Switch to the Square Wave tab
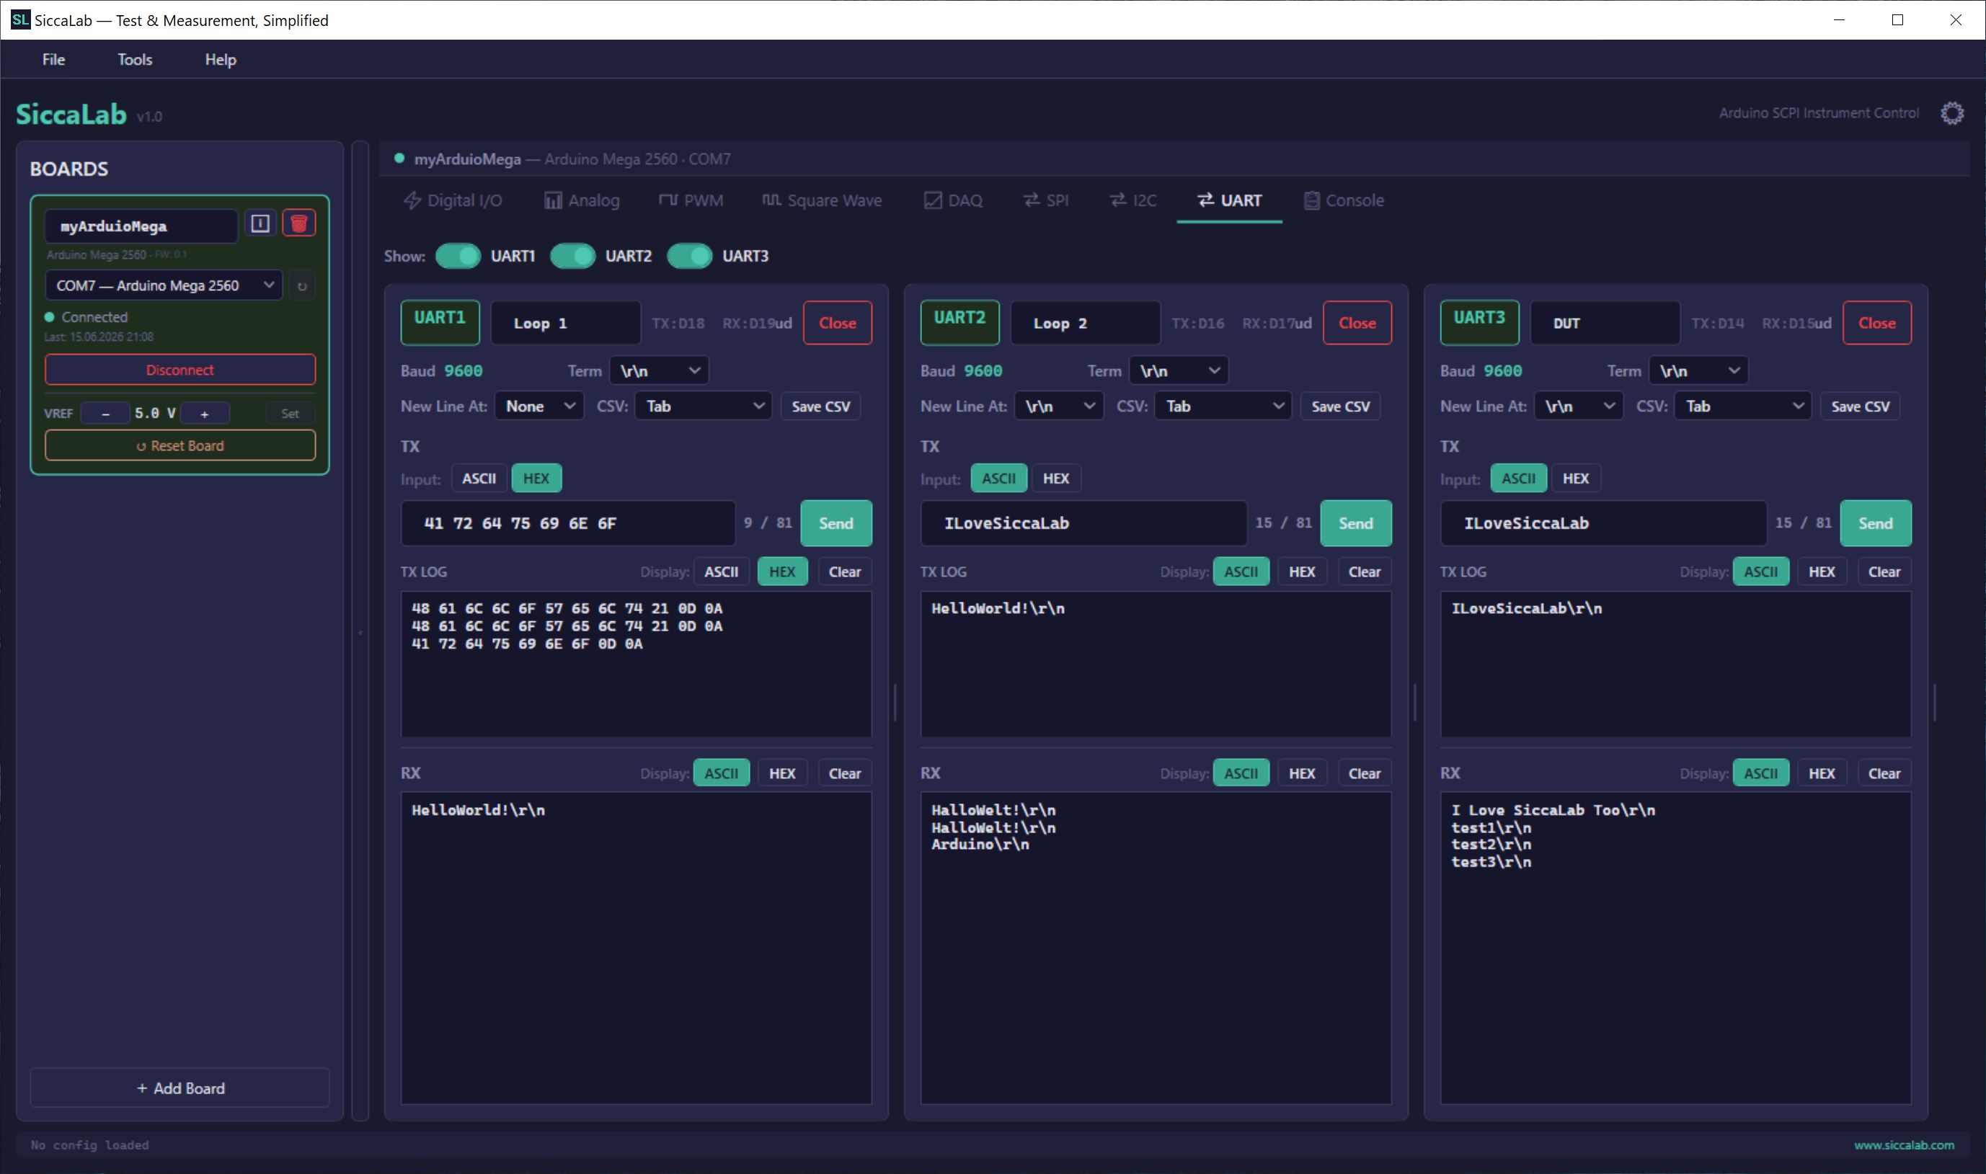 coord(822,200)
